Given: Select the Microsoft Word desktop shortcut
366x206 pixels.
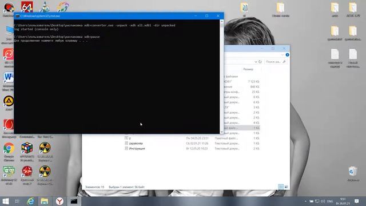Looking at the screenshot, I should (x=9, y=81).
